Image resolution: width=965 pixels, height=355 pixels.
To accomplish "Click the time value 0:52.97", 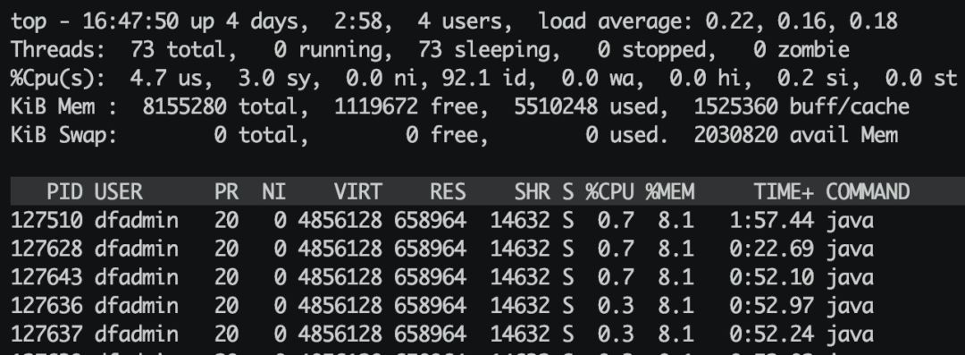I will [x=772, y=306].
